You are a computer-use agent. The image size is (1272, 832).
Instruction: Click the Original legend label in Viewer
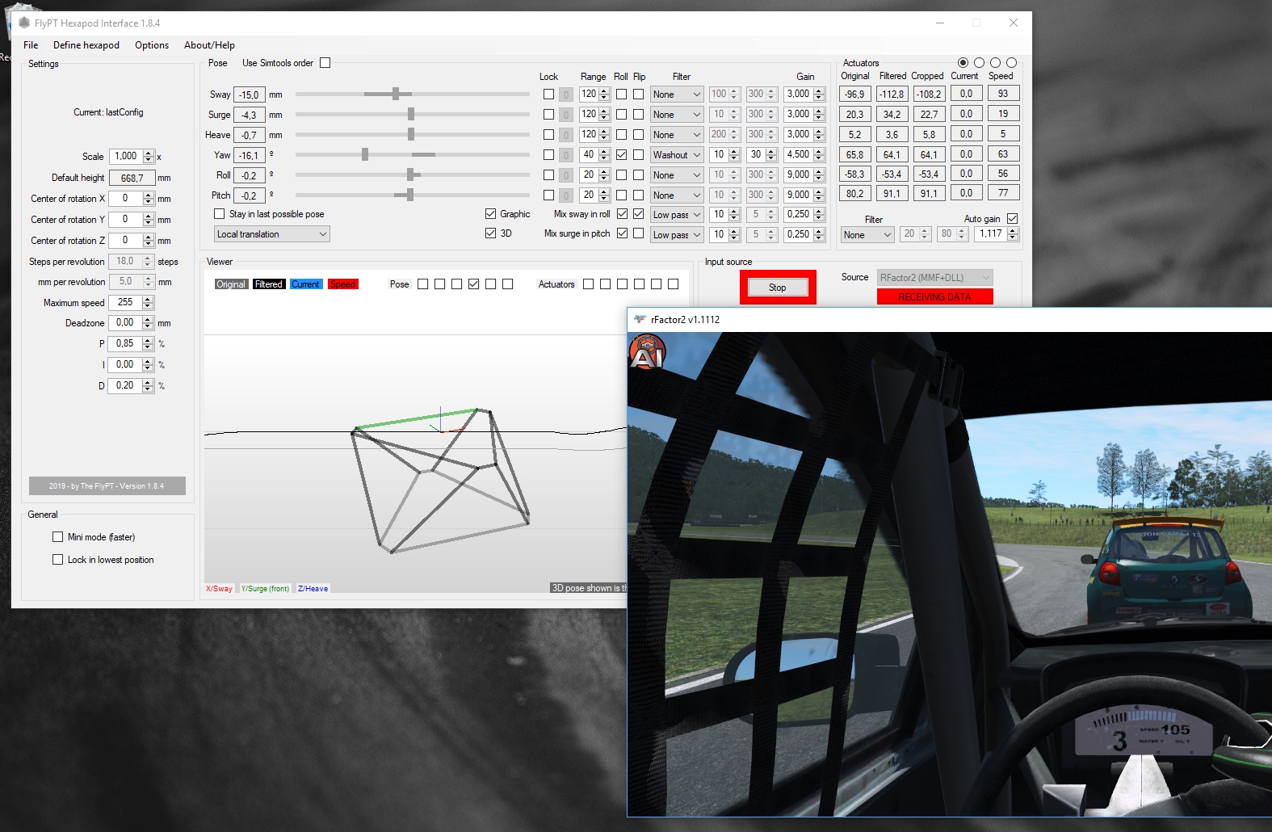[231, 284]
